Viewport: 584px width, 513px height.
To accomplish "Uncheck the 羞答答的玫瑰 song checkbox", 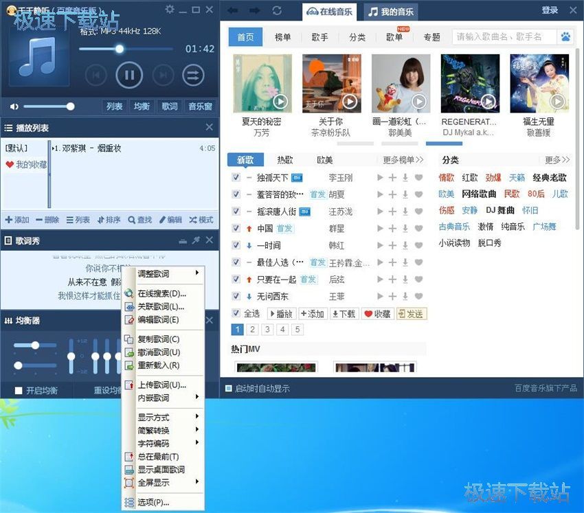I will click(236, 194).
